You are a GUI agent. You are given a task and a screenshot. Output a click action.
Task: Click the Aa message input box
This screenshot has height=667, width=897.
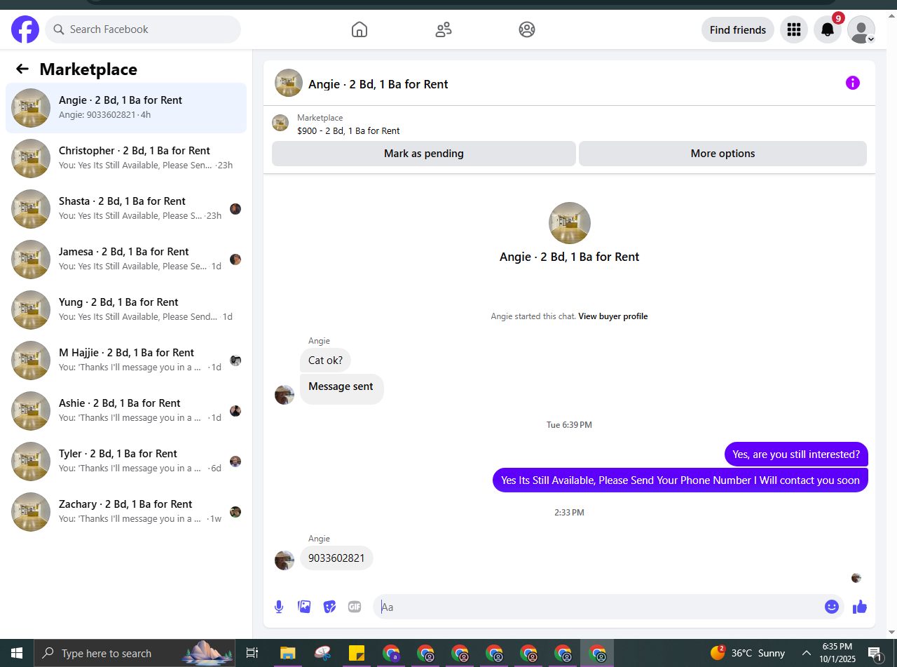click(599, 607)
